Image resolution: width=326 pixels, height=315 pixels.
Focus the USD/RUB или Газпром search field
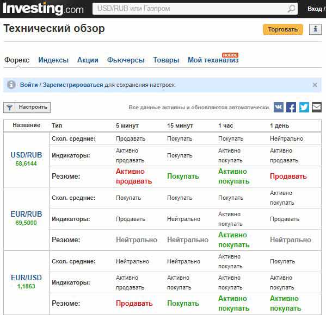click(190, 9)
